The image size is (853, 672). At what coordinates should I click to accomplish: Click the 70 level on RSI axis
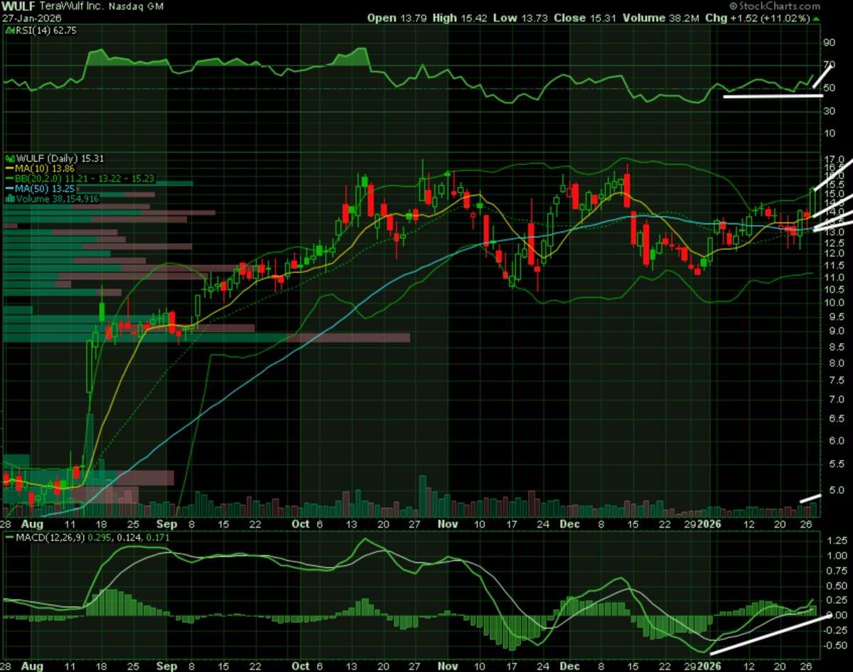point(829,65)
